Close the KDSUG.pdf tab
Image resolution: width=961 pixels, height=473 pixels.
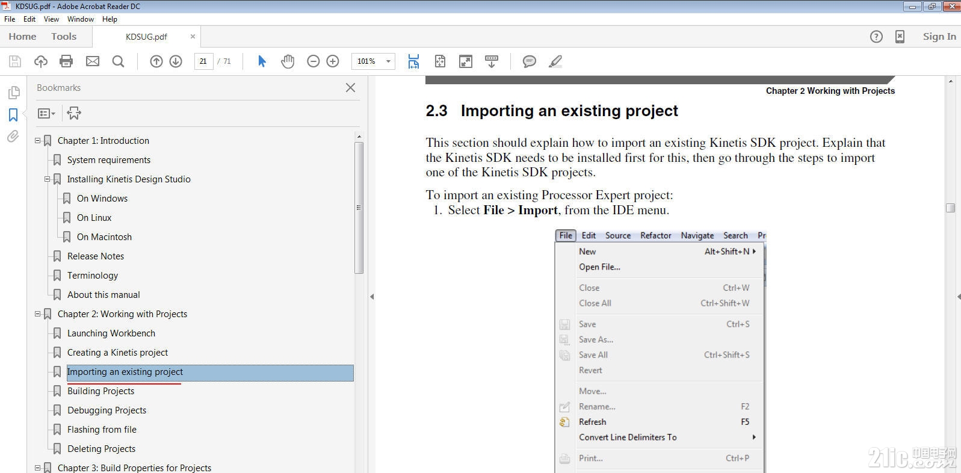point(193,37)
